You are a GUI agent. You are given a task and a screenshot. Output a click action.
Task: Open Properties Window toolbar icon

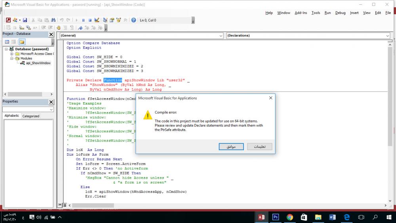[112, 20]
